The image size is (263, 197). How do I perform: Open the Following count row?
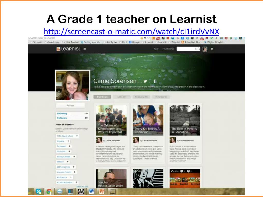point(72,113)
